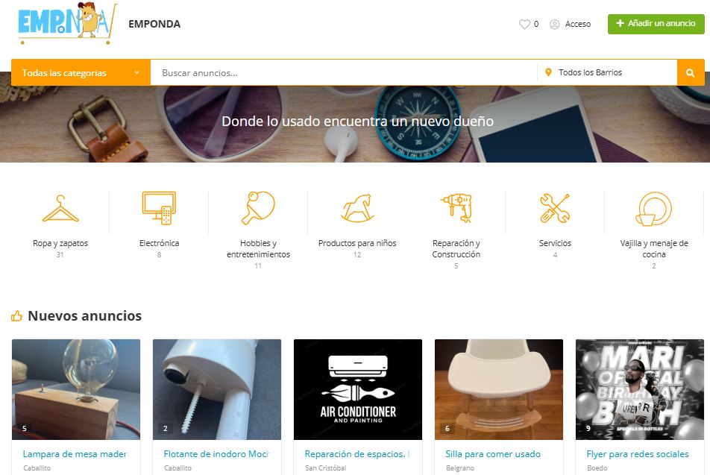Viewport: 710px width, 475px height.
Task: Open the Lampara de mesa listing link
Action: pos(75,453)
